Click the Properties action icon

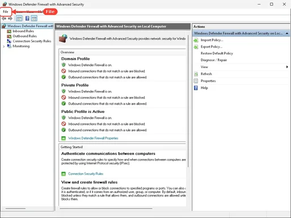point(196,81)
